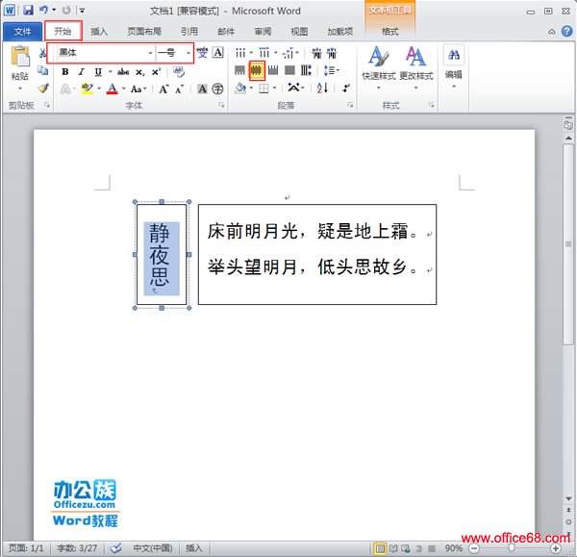
Task: Open the line spacing dropdown
Action: [x=331, y=70]
